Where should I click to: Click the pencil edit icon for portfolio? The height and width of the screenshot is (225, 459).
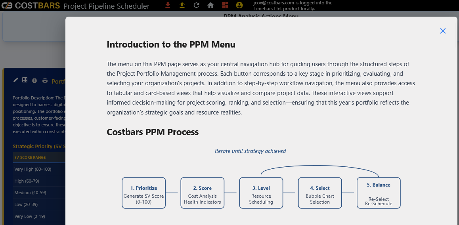[x=16, y=80]
